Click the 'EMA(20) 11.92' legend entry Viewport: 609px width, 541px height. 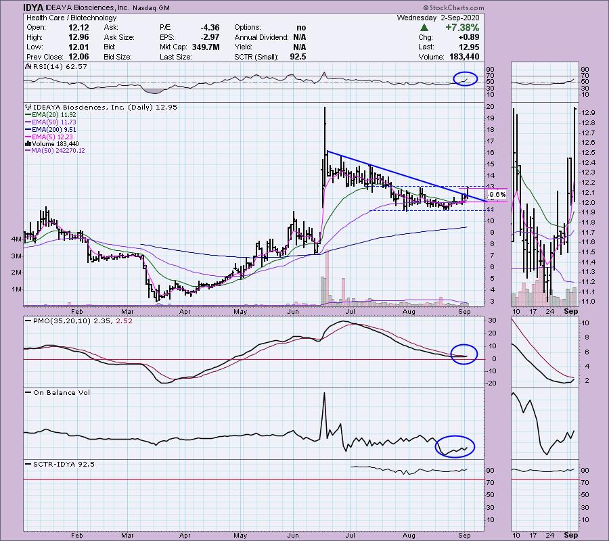pos(54,115)
